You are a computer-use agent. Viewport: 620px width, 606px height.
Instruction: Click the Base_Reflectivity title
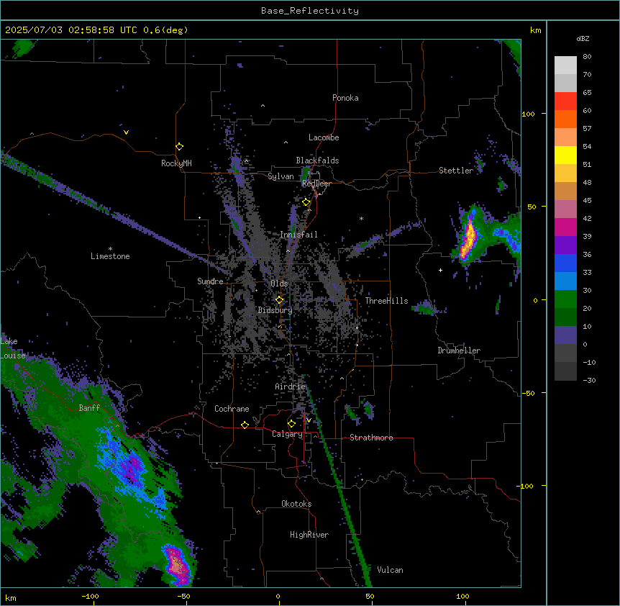(x=310, y=11)
